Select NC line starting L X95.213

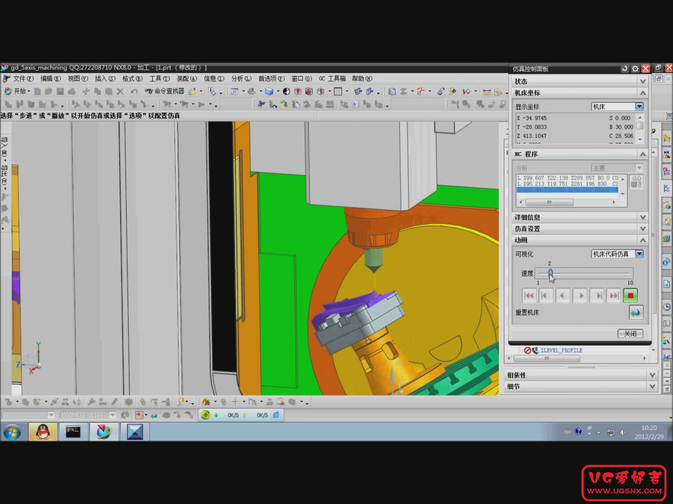point(567,184)
